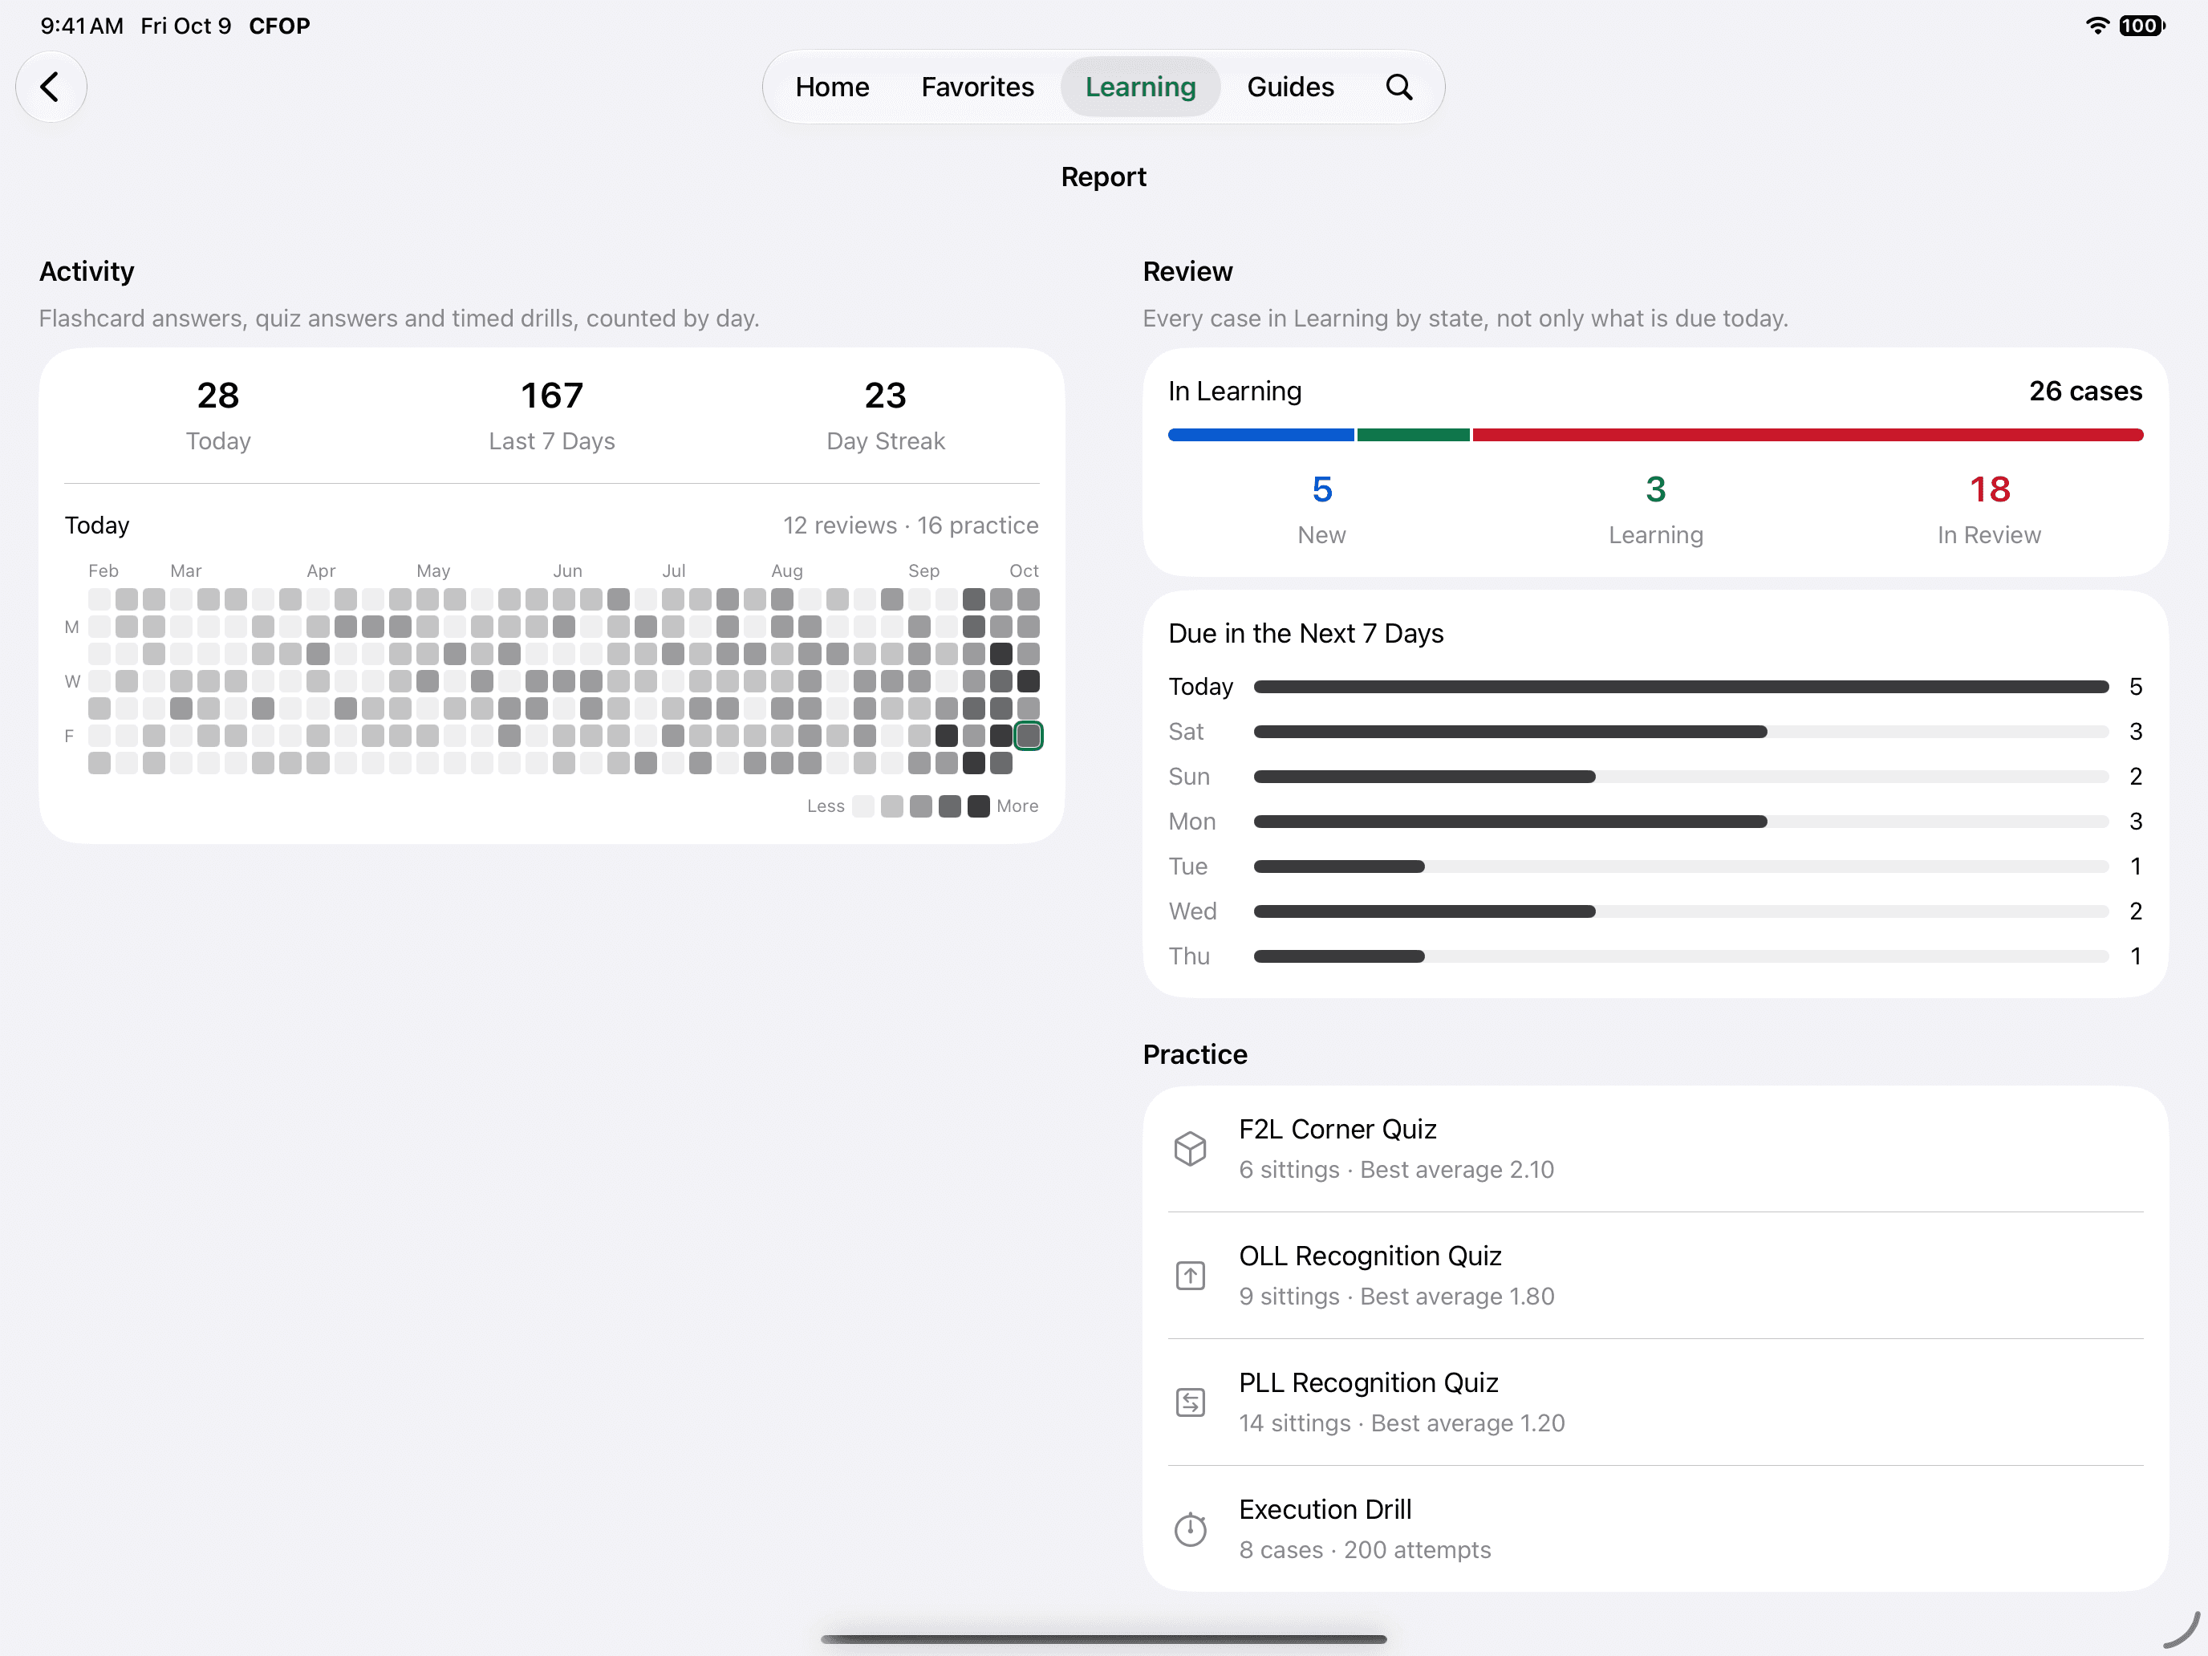Check the Wi-Fi status icon
Viewport: 2208px width, 1656px height.
(x=2098, y=26)
